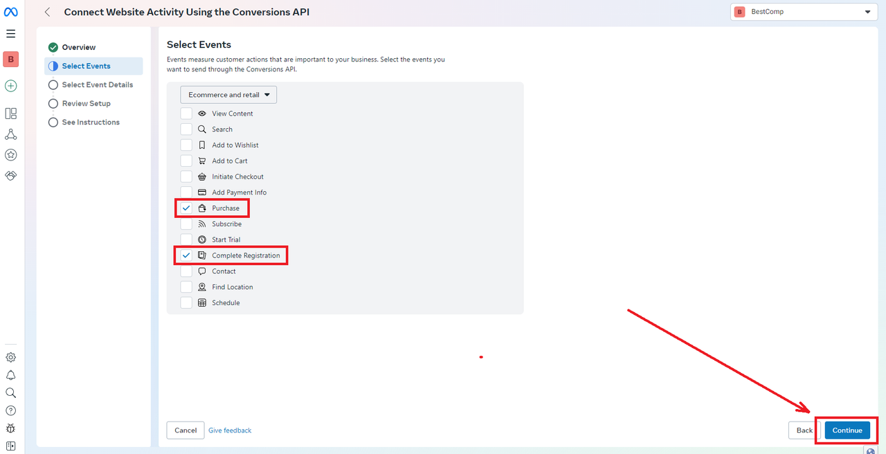This screenshot has height=454, width=886.
Task: Check the Add Payment Info checkbox
Action: point(186,192)
